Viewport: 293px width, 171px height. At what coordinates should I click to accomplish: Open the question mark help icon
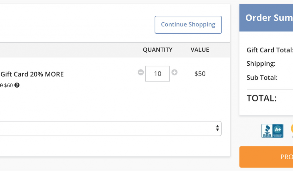(x=17, y=85)
